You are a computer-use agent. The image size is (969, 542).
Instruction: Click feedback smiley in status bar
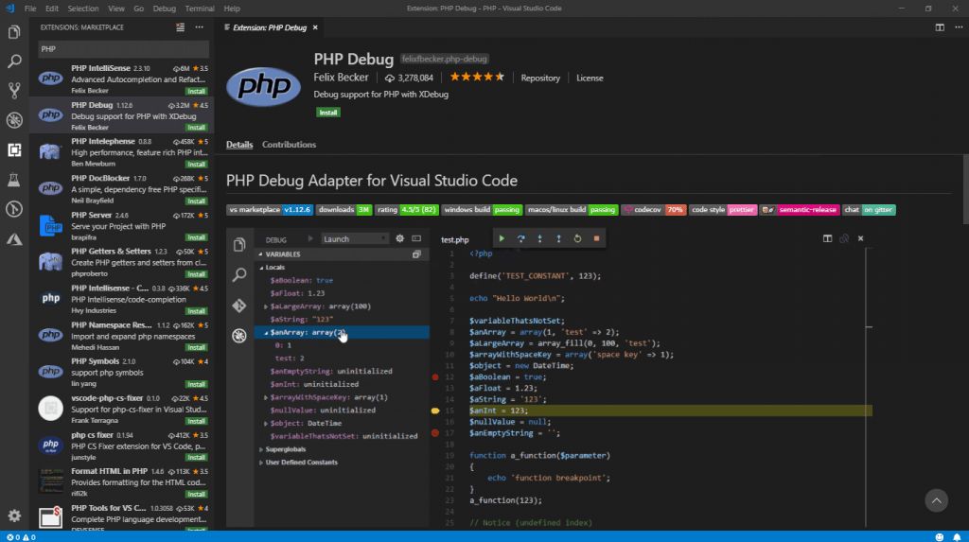pos(940,537)
